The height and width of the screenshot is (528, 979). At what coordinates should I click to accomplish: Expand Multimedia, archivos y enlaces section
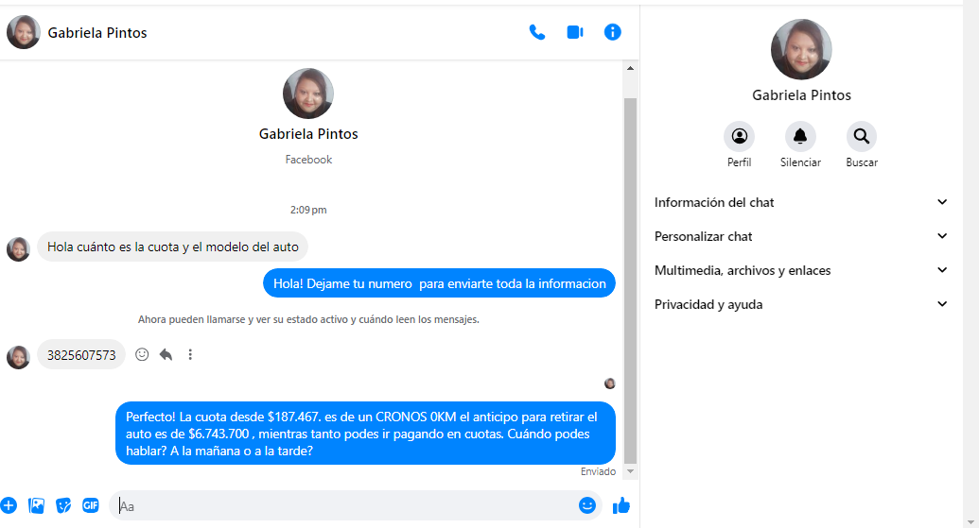[x=800, y=270]
